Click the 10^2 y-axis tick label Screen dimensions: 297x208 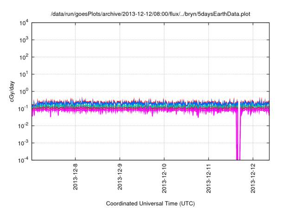pyautogui.click(x=24, y=58)
